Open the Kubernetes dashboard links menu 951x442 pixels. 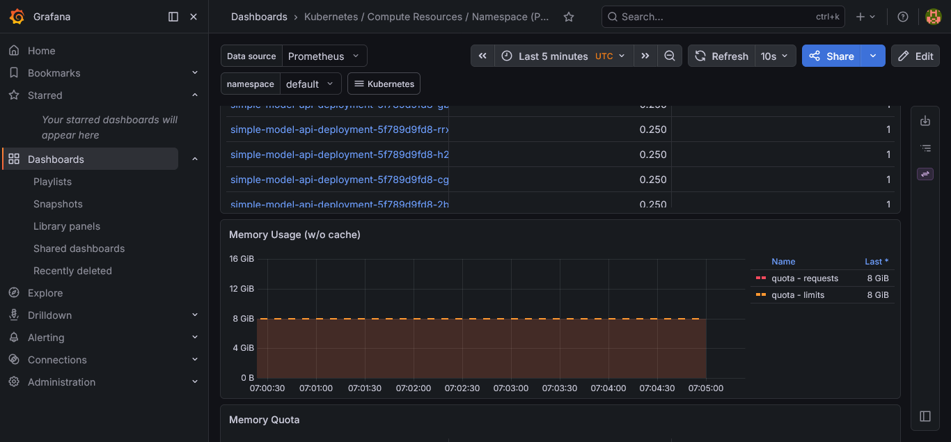(x=384, y=84)
